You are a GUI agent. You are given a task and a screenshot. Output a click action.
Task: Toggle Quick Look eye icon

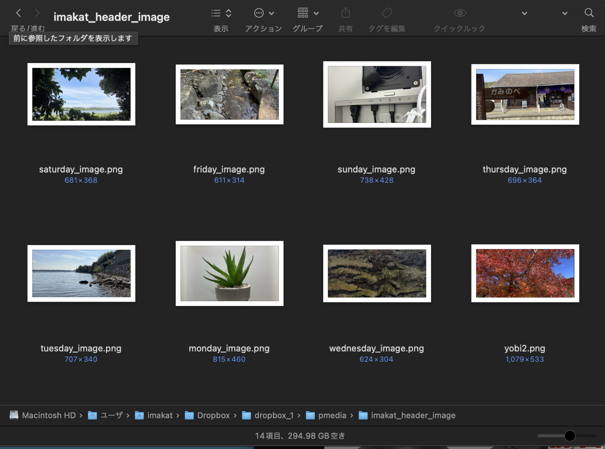(460, 13)
